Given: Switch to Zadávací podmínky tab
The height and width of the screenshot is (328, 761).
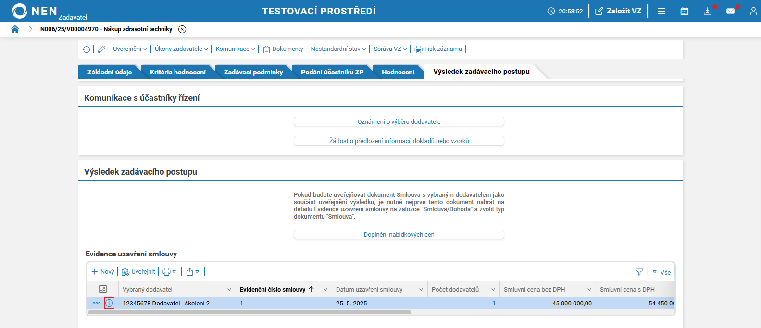Looking at the screenshot, I should [253, 72].
